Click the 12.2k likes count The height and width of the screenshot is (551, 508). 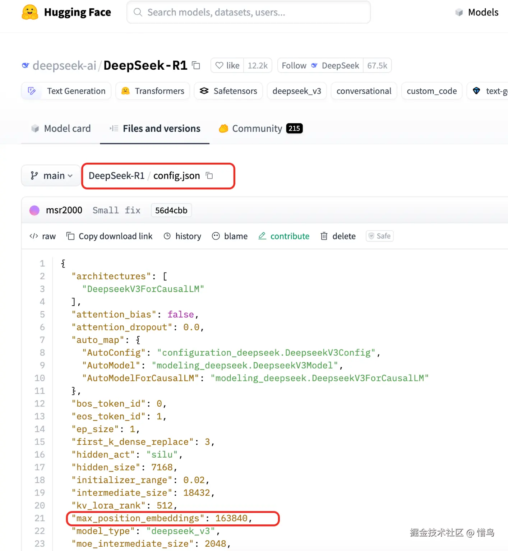[x=258, y=65]
